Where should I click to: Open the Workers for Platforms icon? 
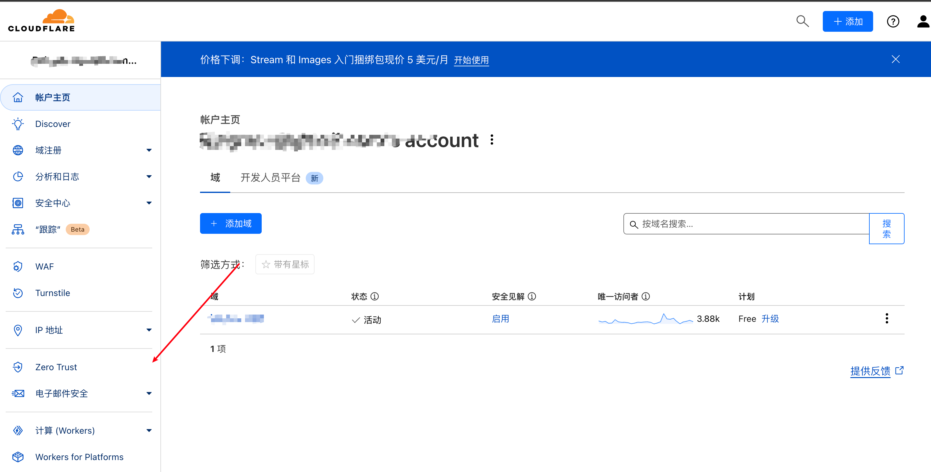pos(18,457)
